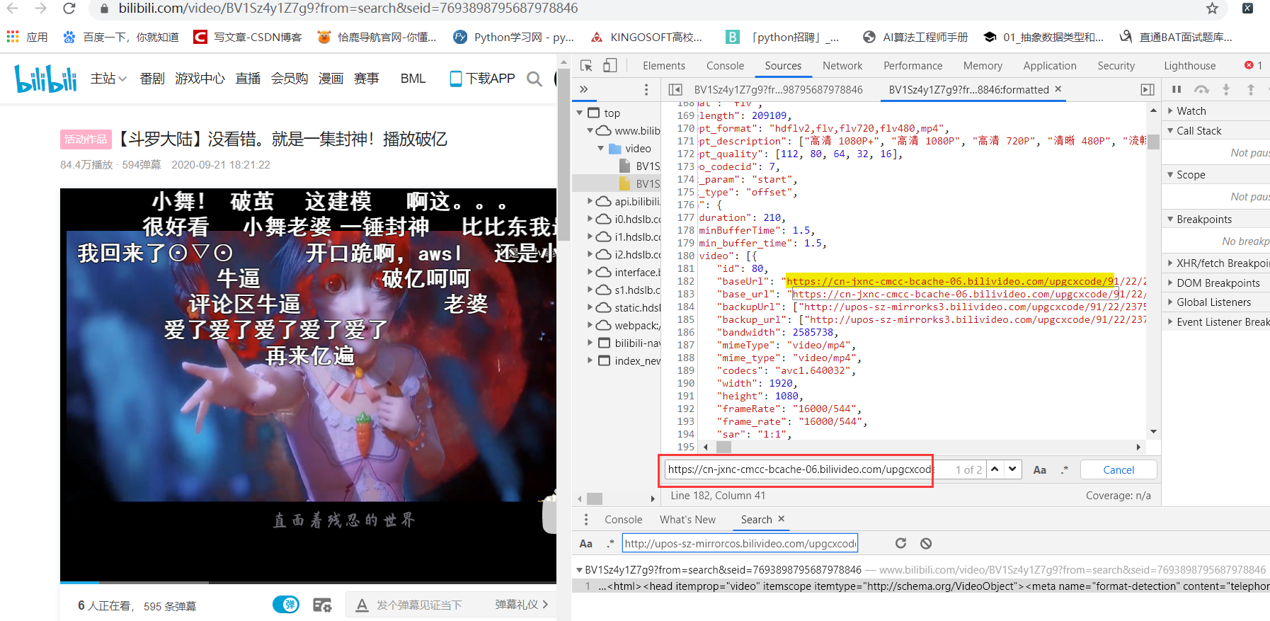
Task: Collapse the top frame tree node
Action: pyautogui.click(x=580, y=113)
